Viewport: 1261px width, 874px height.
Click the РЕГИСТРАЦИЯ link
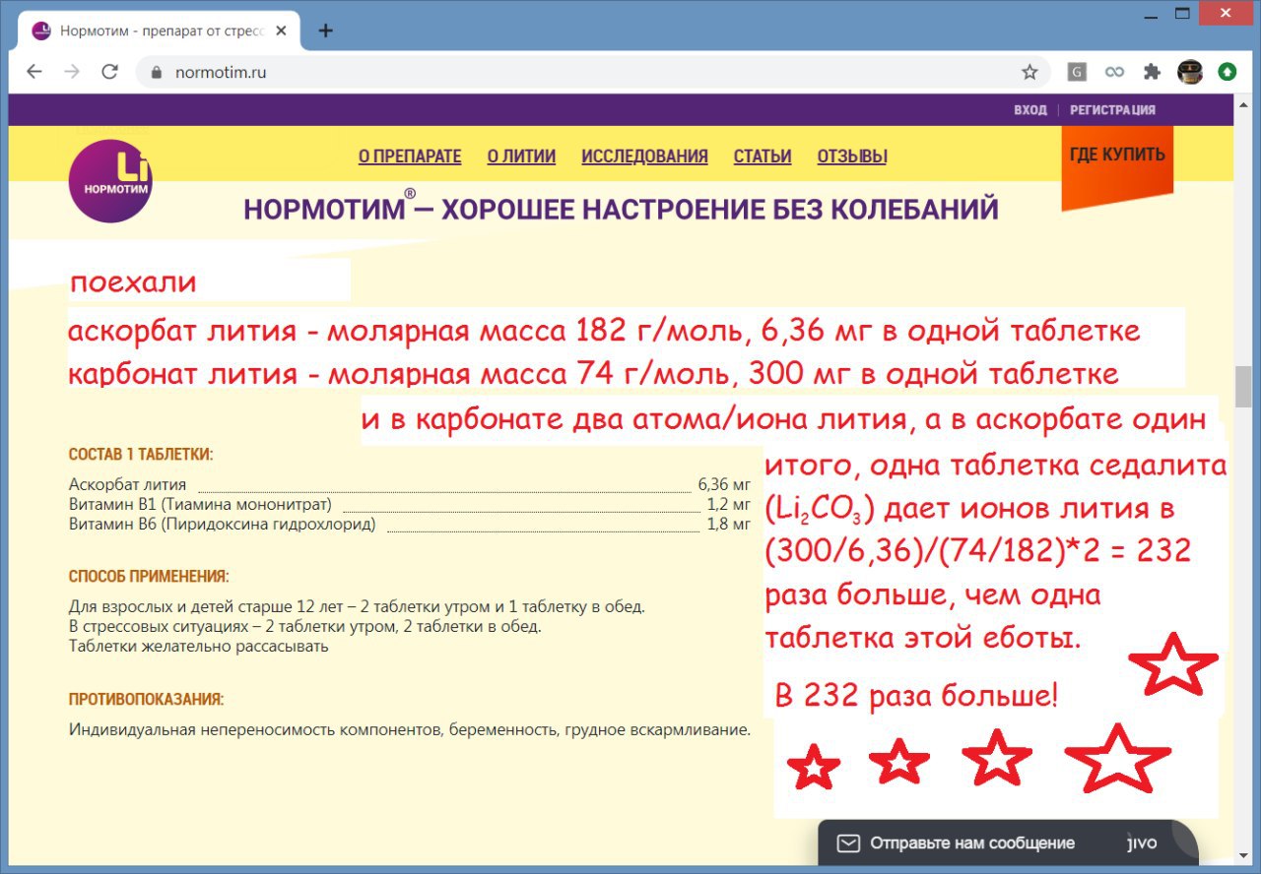pos(1113,110)
